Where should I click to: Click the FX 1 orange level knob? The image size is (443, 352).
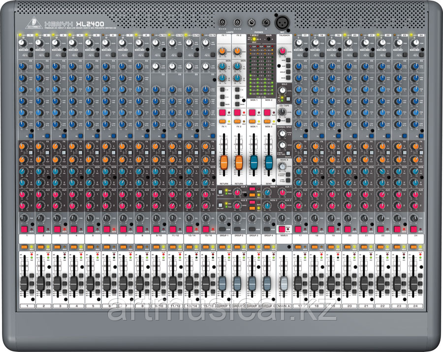point(222,50)
